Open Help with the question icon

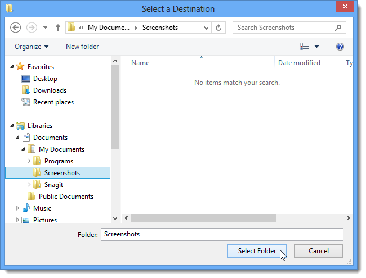pyautogui.click(x=340, y=47)
